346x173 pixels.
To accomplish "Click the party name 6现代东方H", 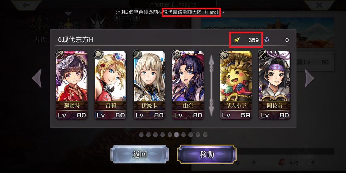I will coord(76,40).
